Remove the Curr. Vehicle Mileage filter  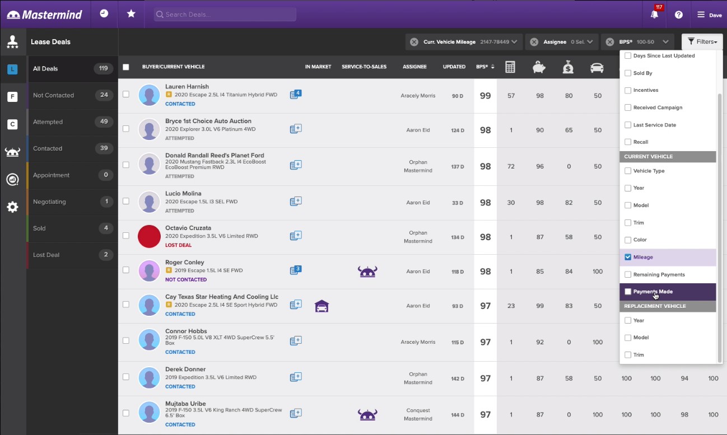click(414, 42)
